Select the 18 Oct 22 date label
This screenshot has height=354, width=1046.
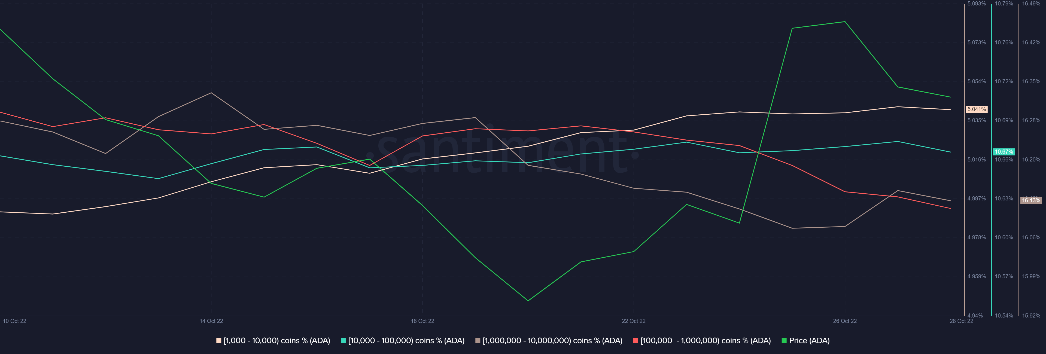click(422, 321)
